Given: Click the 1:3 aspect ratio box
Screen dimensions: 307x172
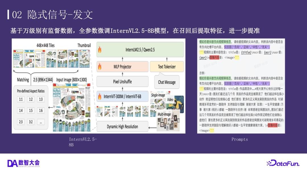Looking at the screenshot, I should [x=41, y=99].
